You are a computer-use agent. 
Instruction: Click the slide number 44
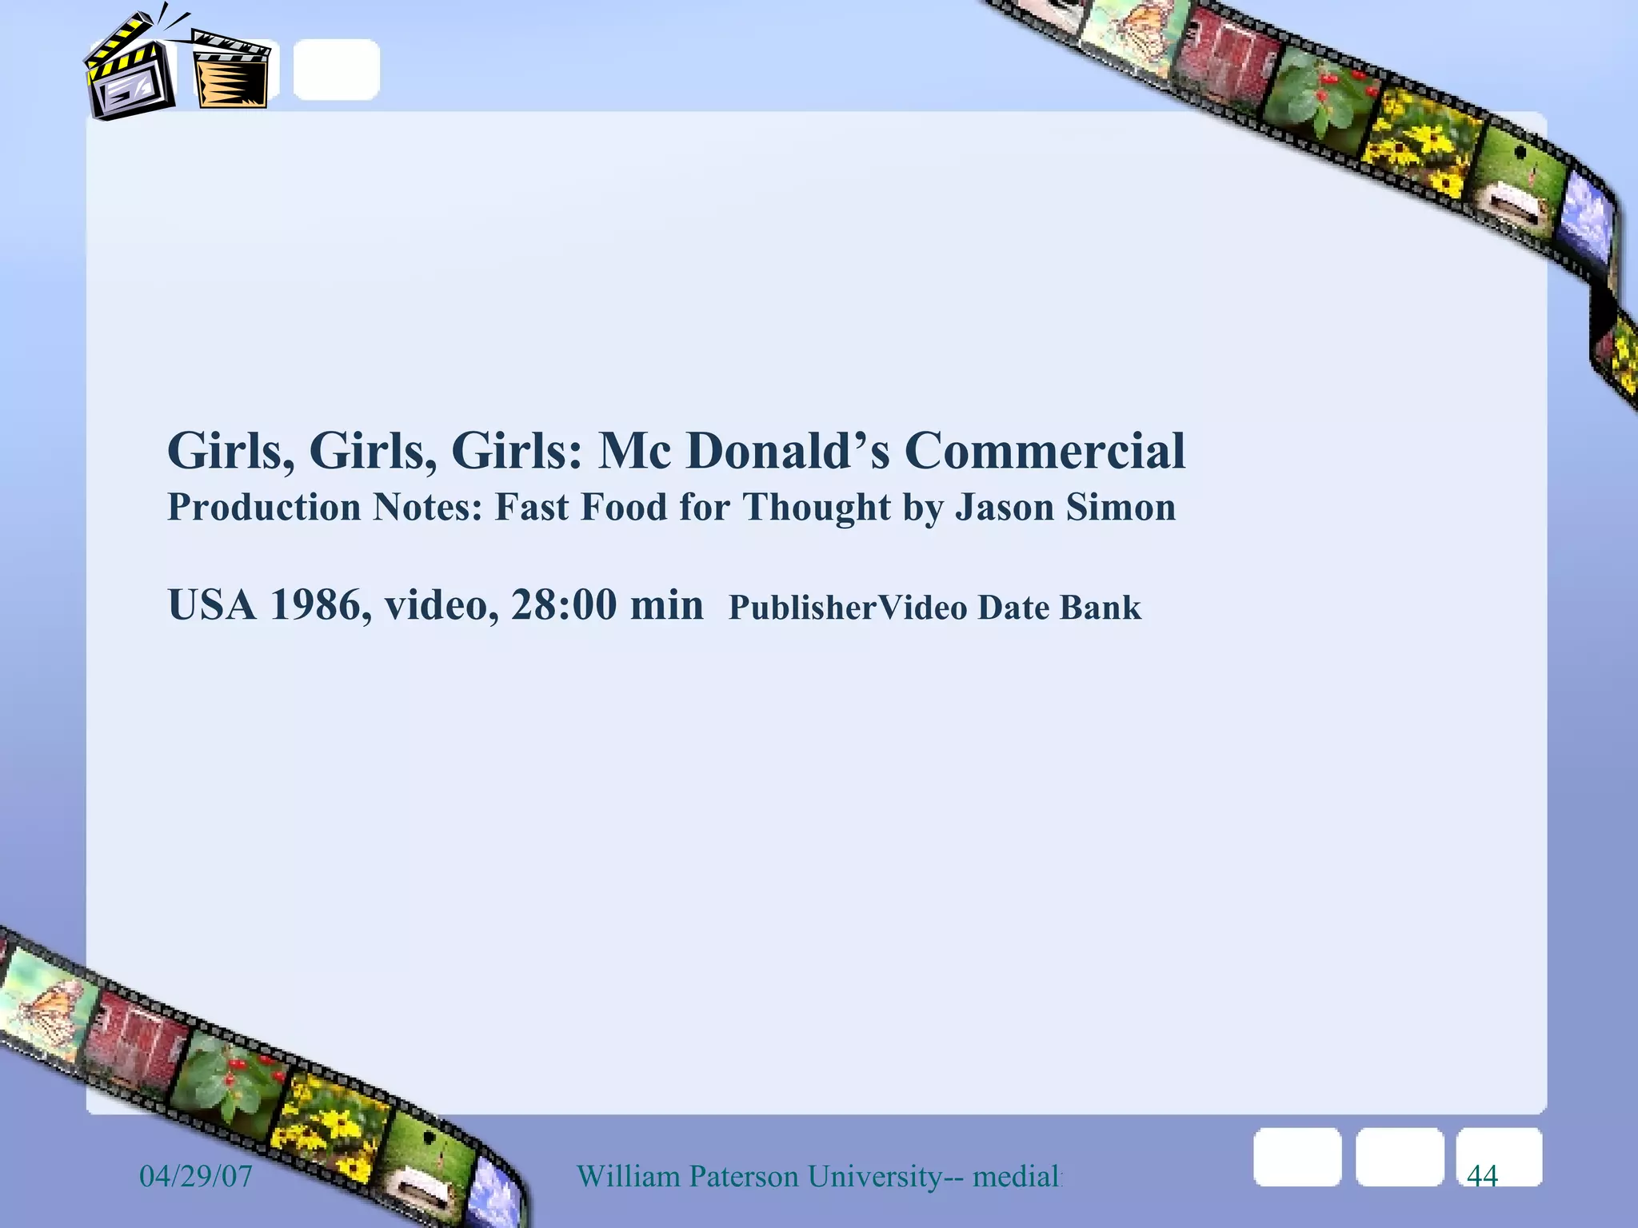pos(1482,1176)
